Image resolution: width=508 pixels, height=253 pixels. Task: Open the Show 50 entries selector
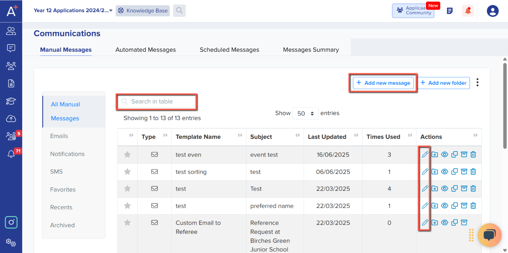tap(306, 113)
